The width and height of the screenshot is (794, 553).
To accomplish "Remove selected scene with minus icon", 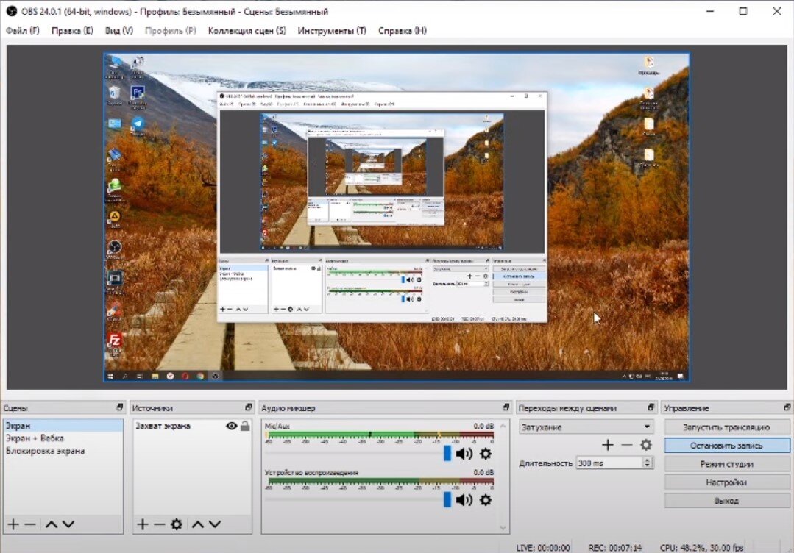I will (30, 524).
